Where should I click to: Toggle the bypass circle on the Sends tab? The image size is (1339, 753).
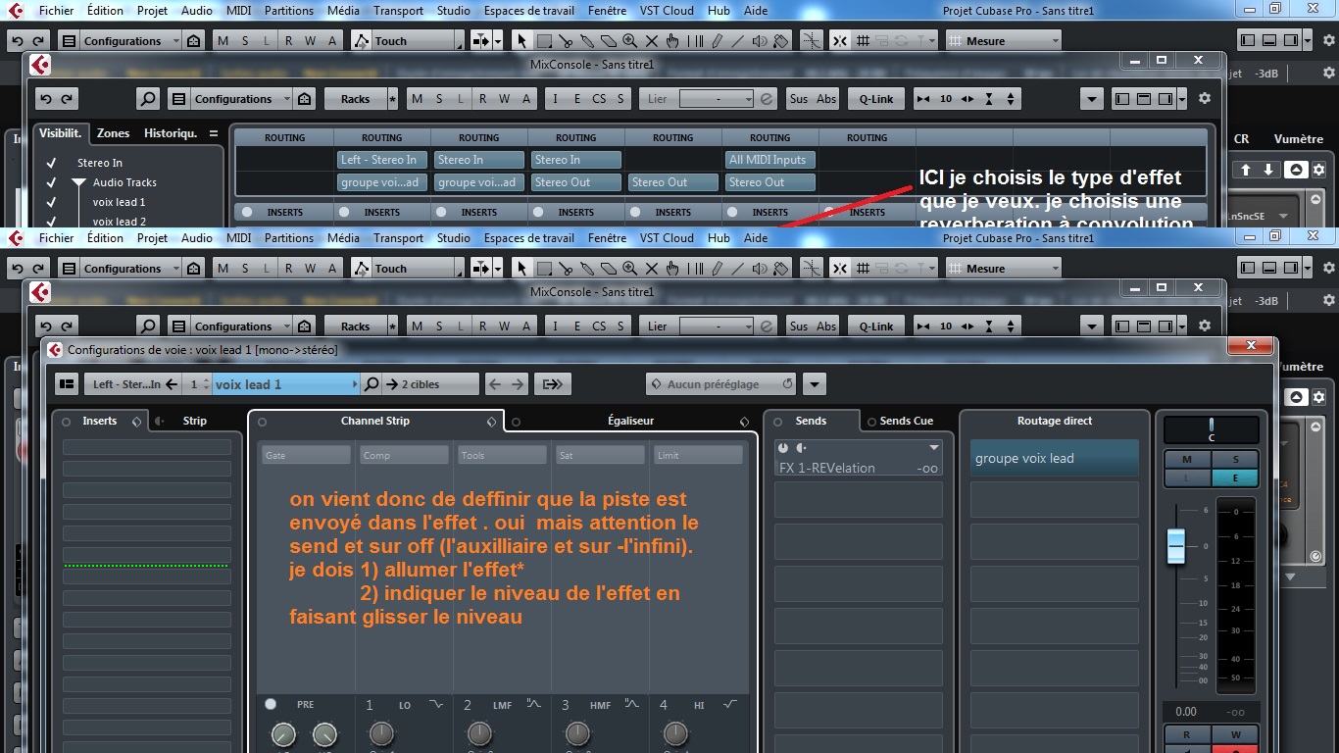[x=778, y=422]
